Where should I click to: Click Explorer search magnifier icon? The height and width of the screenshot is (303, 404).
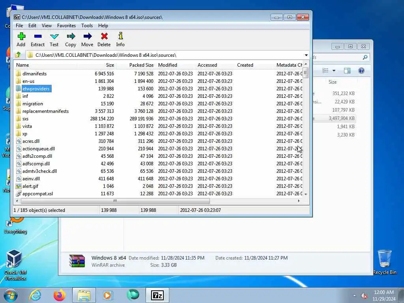pyautogui.click(x=365, y=57)
